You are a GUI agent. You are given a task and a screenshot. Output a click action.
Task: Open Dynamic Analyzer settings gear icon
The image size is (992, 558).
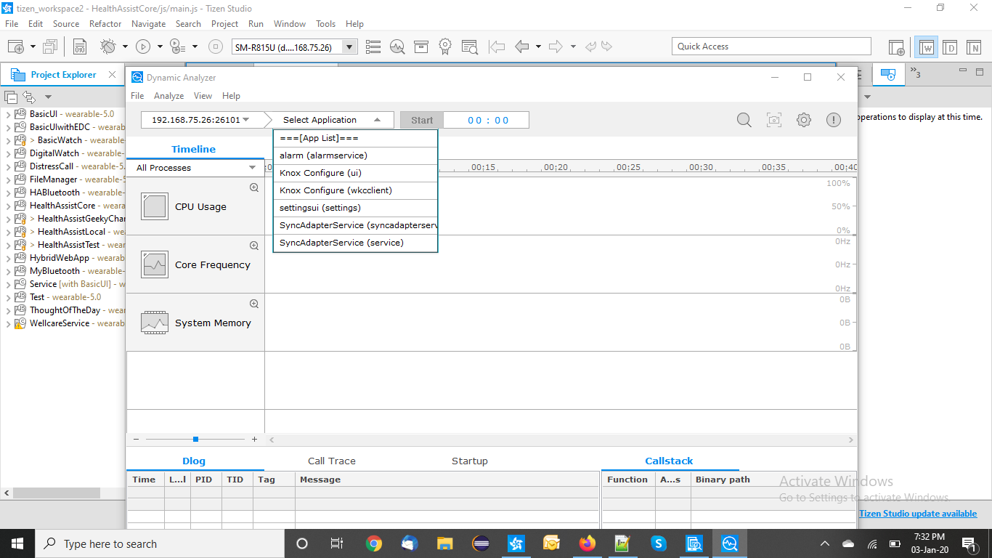[x=804, y=120]
